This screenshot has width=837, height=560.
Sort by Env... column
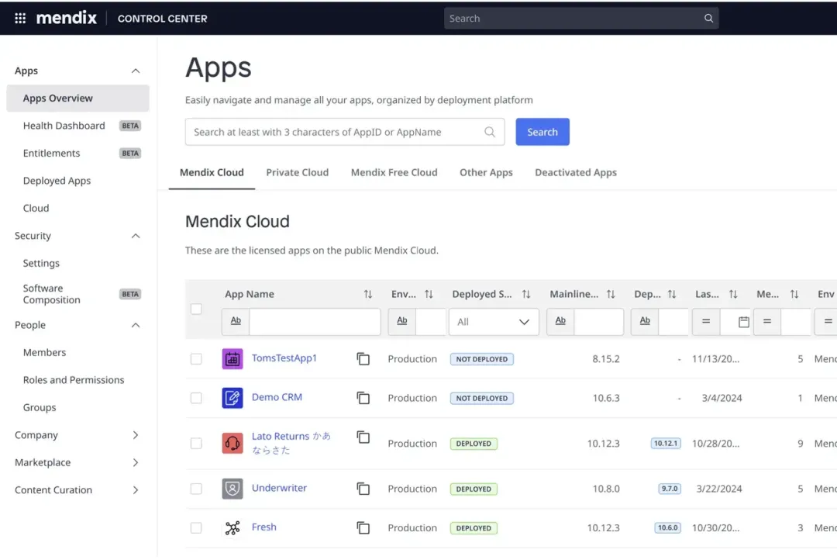pyautogui.click(x=429, y=294)
